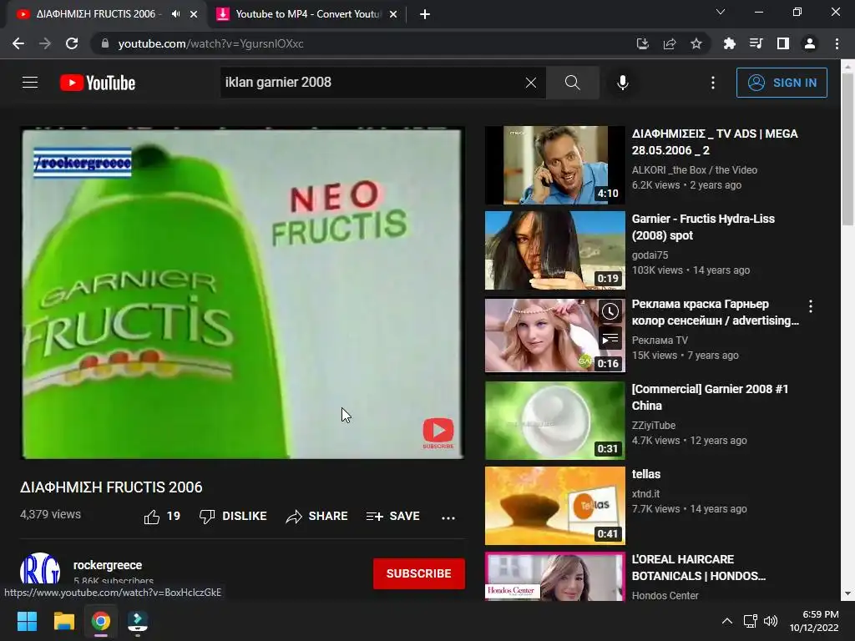Open rockergreece channel name link
This screenshot has width=855, height=641.
tap(108, 565)
